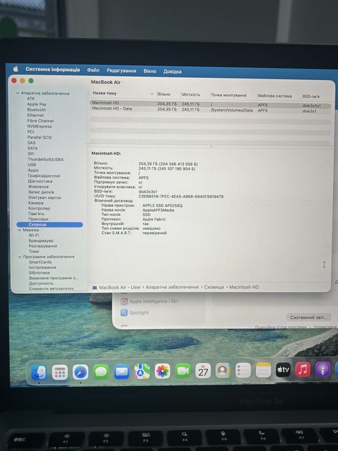This screenshot has height=451, width=338.
Task: Open Maps app in Dock
Action: pyautogui.click(x=142, y=371)
